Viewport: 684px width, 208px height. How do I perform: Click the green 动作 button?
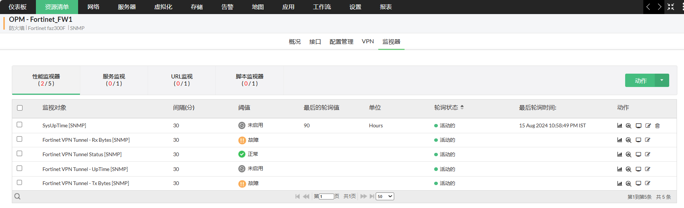(640, 80)
